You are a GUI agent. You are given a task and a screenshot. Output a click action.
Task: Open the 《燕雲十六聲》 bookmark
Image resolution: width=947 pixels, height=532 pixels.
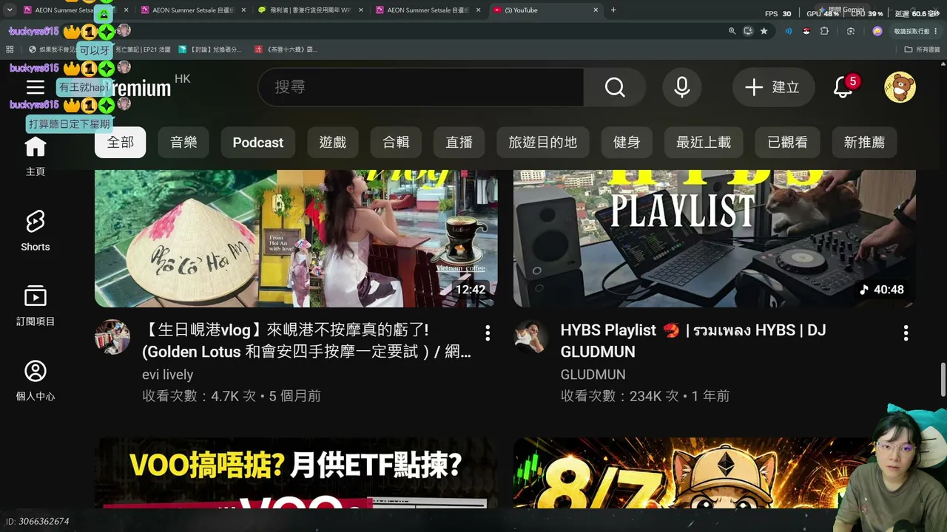(286, 50)
